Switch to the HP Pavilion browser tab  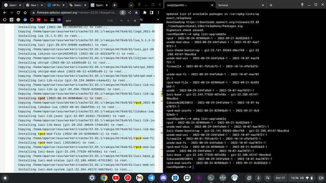tap(56, 5)
